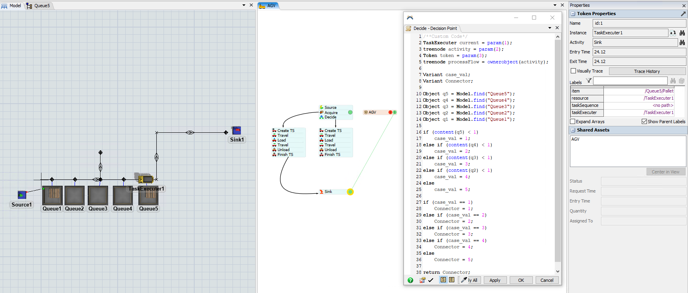Click the Name field showing id:1
The width and height of the screenshot is (688, 293).
click(639, 23)
